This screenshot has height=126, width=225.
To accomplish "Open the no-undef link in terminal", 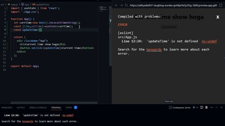I will coord(68,115).
